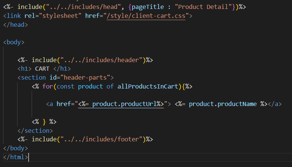Click the allProductsInCart variable

coord(148,87)
